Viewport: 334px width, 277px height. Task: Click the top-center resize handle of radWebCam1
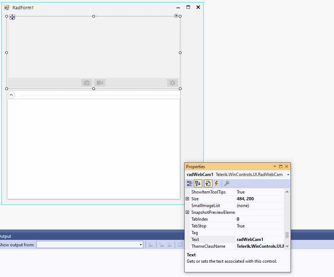click(x=93, y=16)
